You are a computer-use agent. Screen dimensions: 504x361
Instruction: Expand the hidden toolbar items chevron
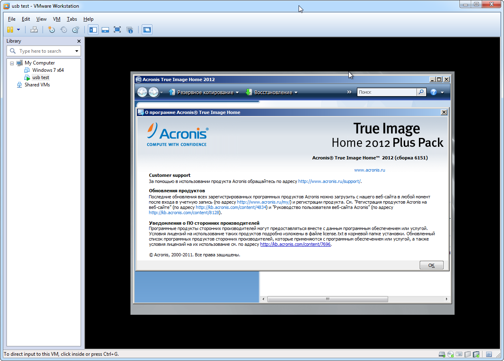(349, 92)
